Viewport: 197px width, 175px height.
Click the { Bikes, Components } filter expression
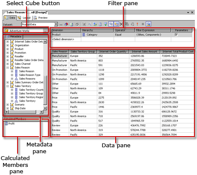[x=153, y=35]
